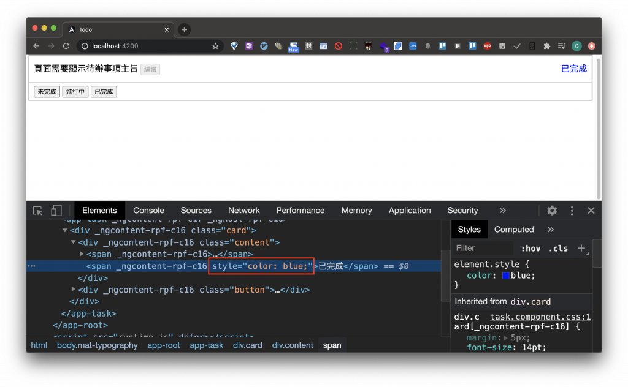Collapse the div class="content" node

74,242
